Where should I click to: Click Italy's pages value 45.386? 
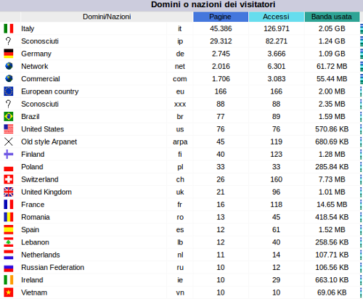pyautogui.click(x=221, y=28)
